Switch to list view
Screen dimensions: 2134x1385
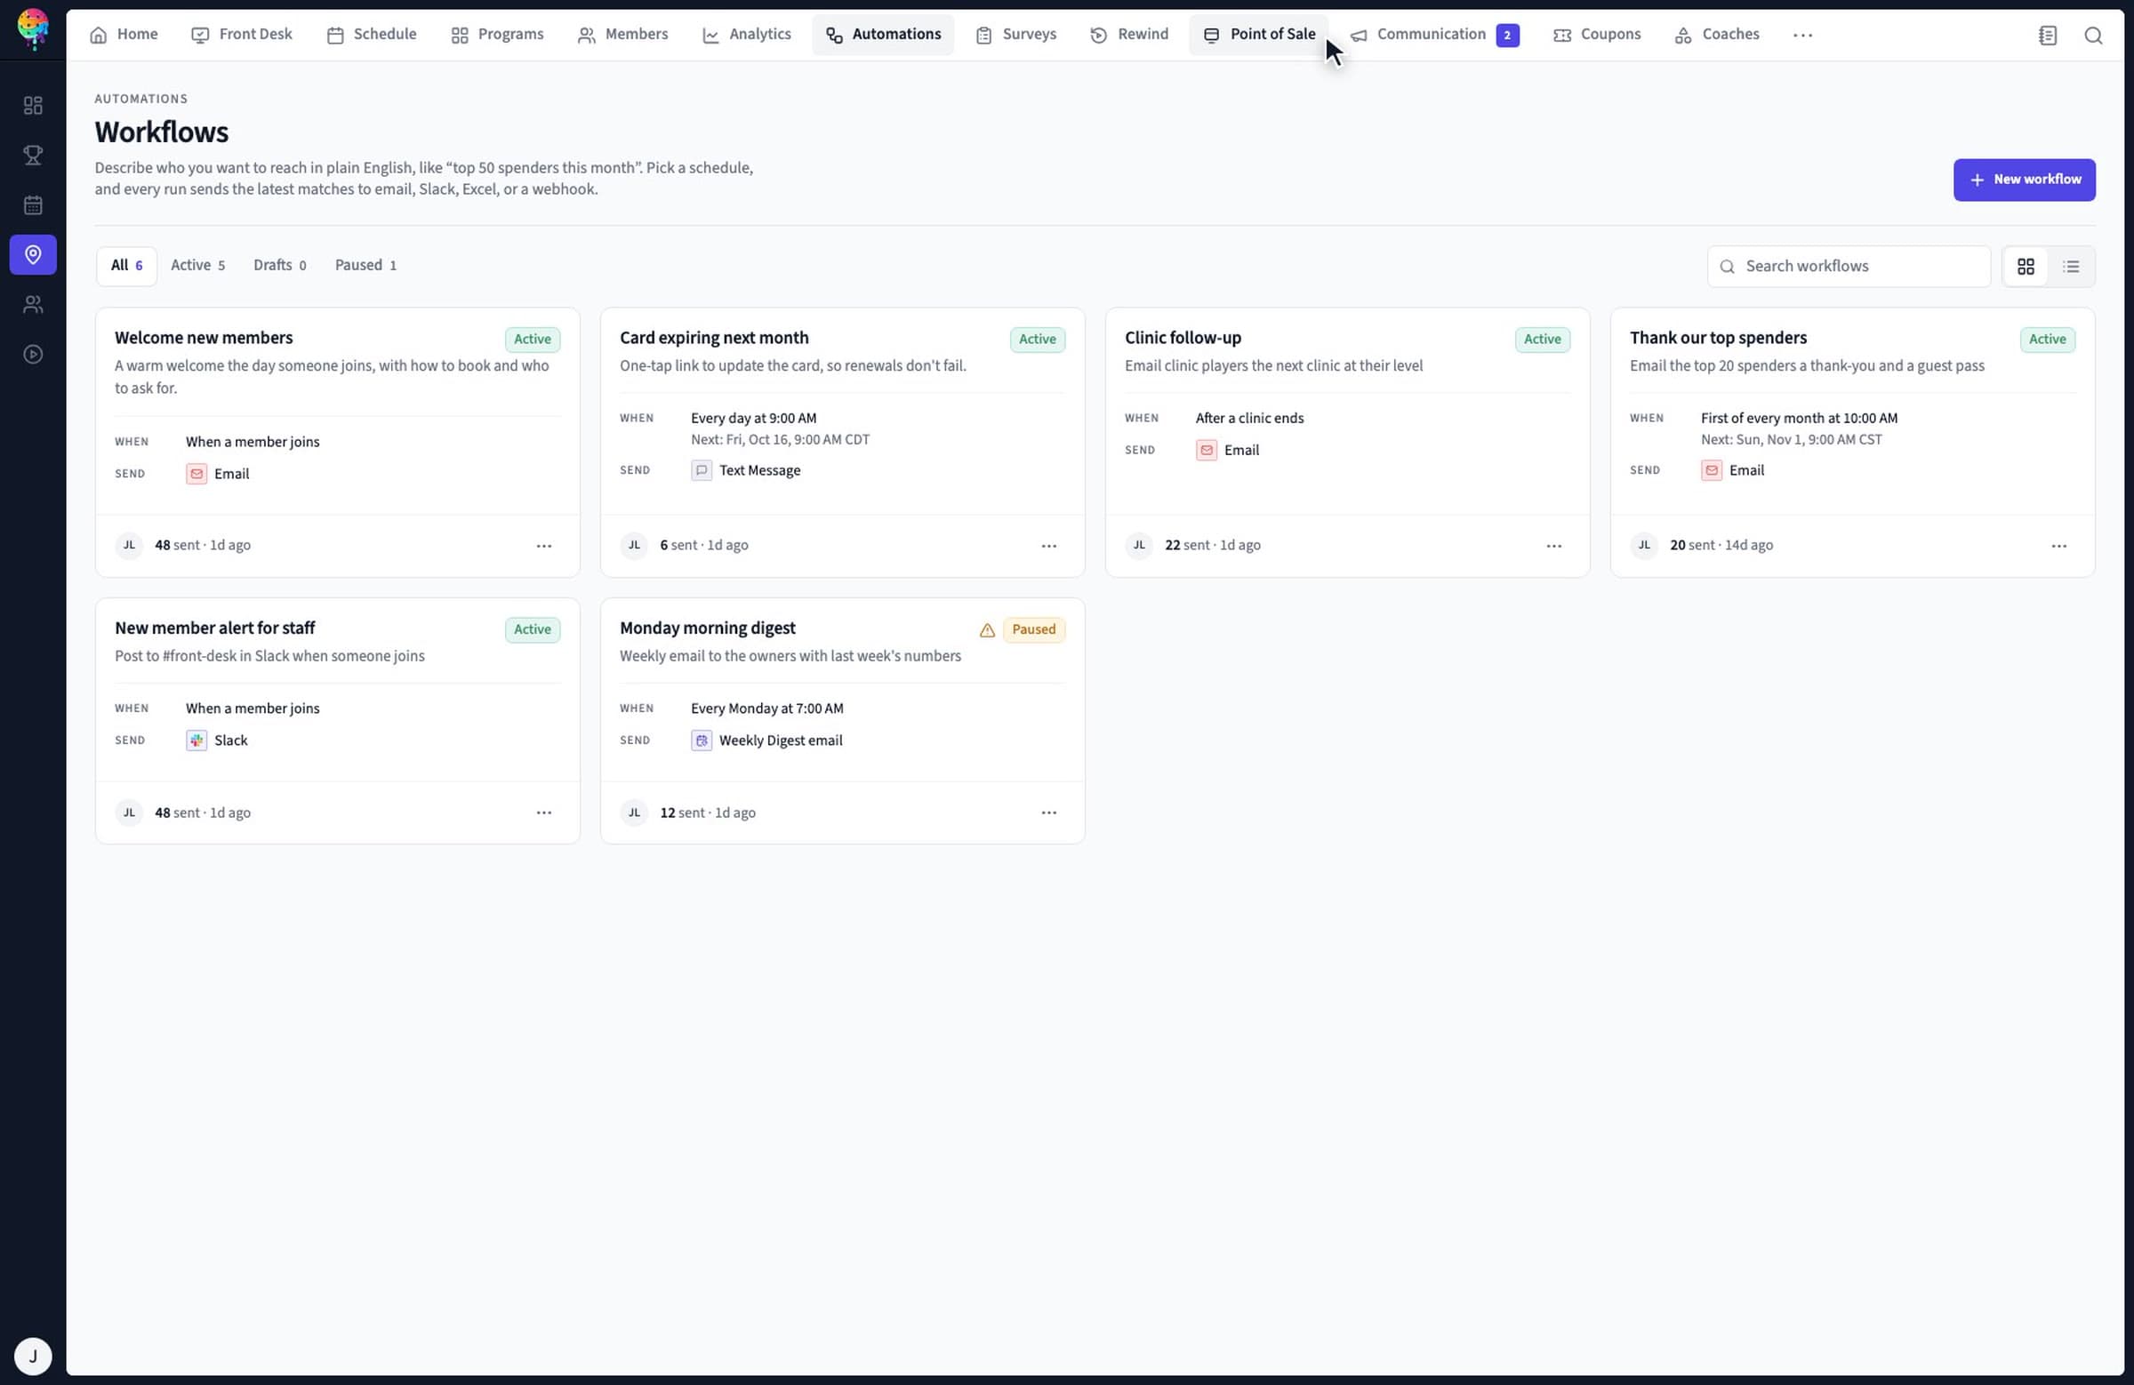pyautogui.click(x=2070, y=266)
